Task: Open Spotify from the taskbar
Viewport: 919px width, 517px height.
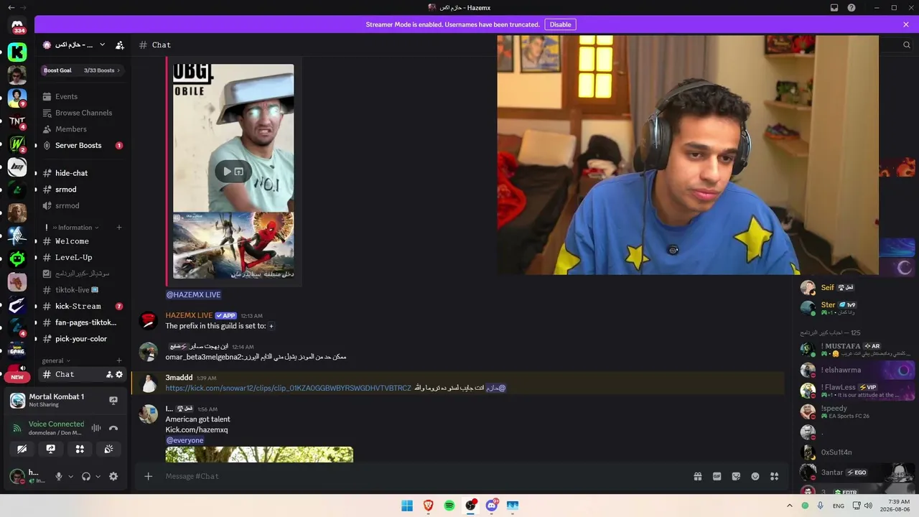Action: (x=449, y=506)
